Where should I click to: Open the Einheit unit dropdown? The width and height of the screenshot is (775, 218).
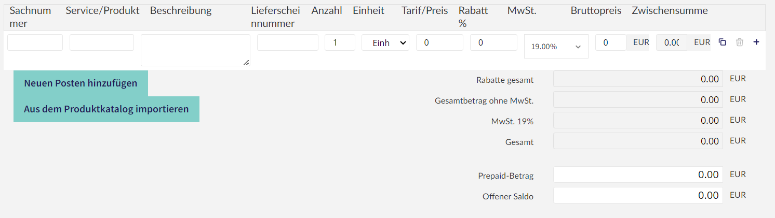coord(385,42)
